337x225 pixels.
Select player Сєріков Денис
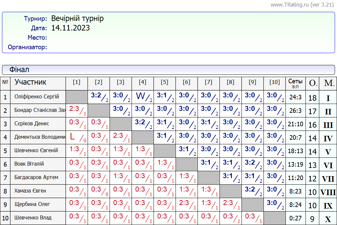(x=32, y=124)
